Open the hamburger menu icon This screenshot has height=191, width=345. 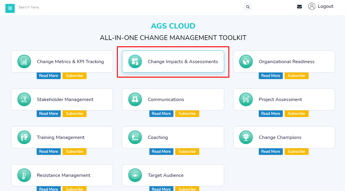pos(10,8)
